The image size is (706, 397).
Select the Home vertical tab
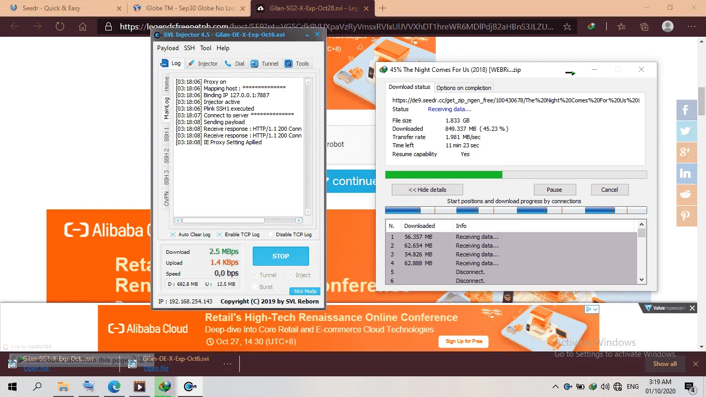166,83
